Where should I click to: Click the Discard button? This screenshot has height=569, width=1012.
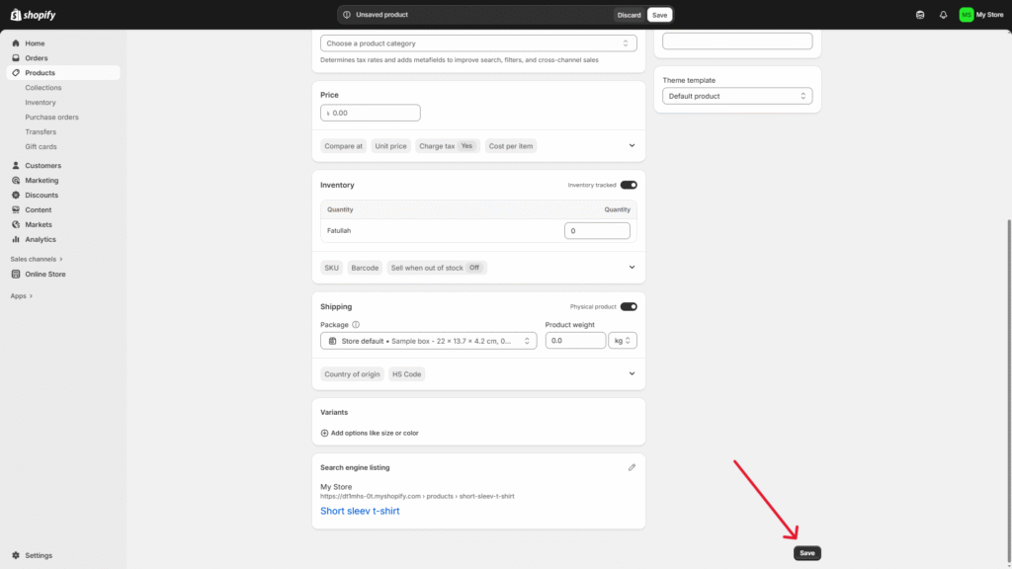click(x=629, y=15)
